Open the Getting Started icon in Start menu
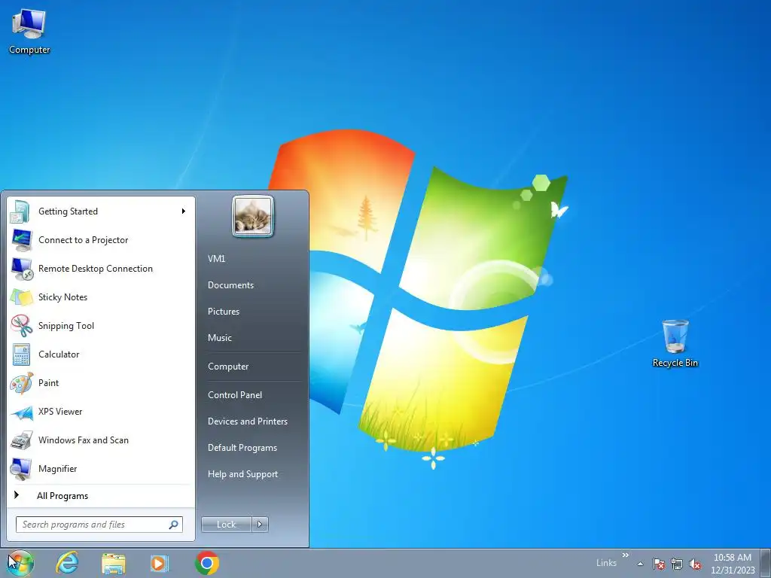The width and height of the screenshot is (771, 578). pos(20,211)
